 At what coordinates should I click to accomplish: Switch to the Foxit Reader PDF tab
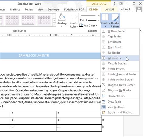[x=74, y=9]
